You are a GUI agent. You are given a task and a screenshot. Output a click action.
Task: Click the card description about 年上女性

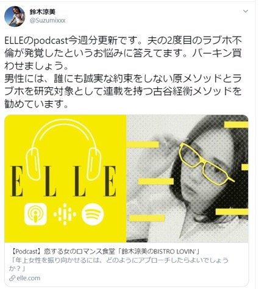(119, 264)
